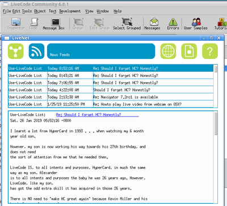Show the Message Box
Screen dimensions: 227x206
point(54,24)
